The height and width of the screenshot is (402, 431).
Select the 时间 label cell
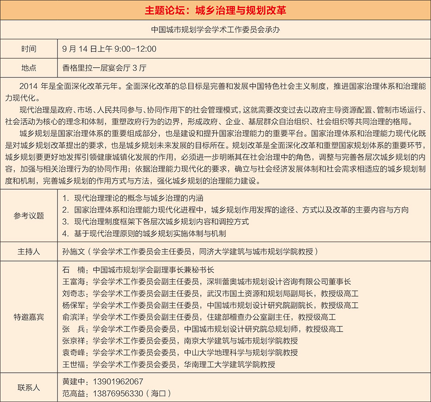click(29, 49)
